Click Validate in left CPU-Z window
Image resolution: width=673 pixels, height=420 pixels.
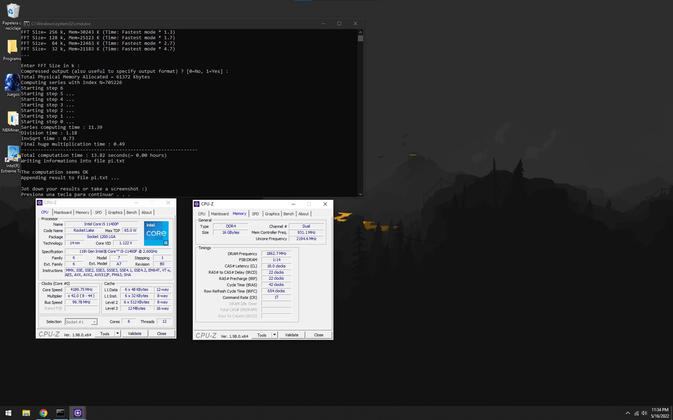(x=135, y=334)
